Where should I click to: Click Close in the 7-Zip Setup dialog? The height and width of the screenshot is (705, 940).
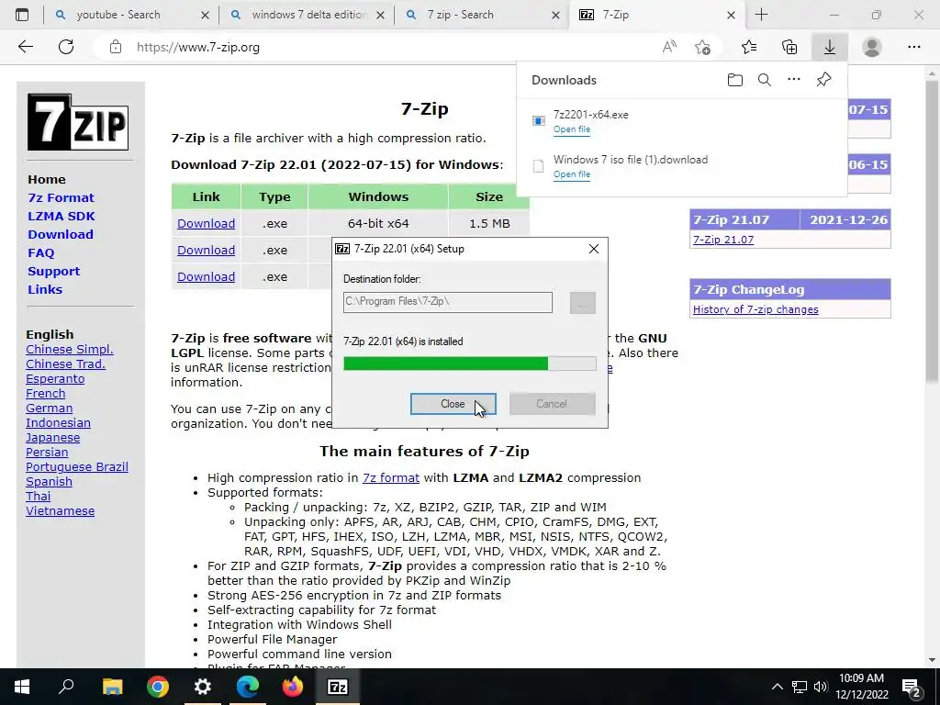(x=453, y=404)
